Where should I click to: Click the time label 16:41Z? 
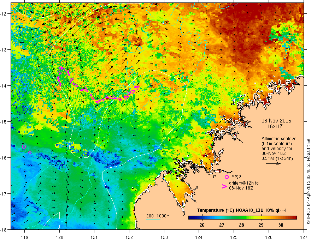pos(275,126)
